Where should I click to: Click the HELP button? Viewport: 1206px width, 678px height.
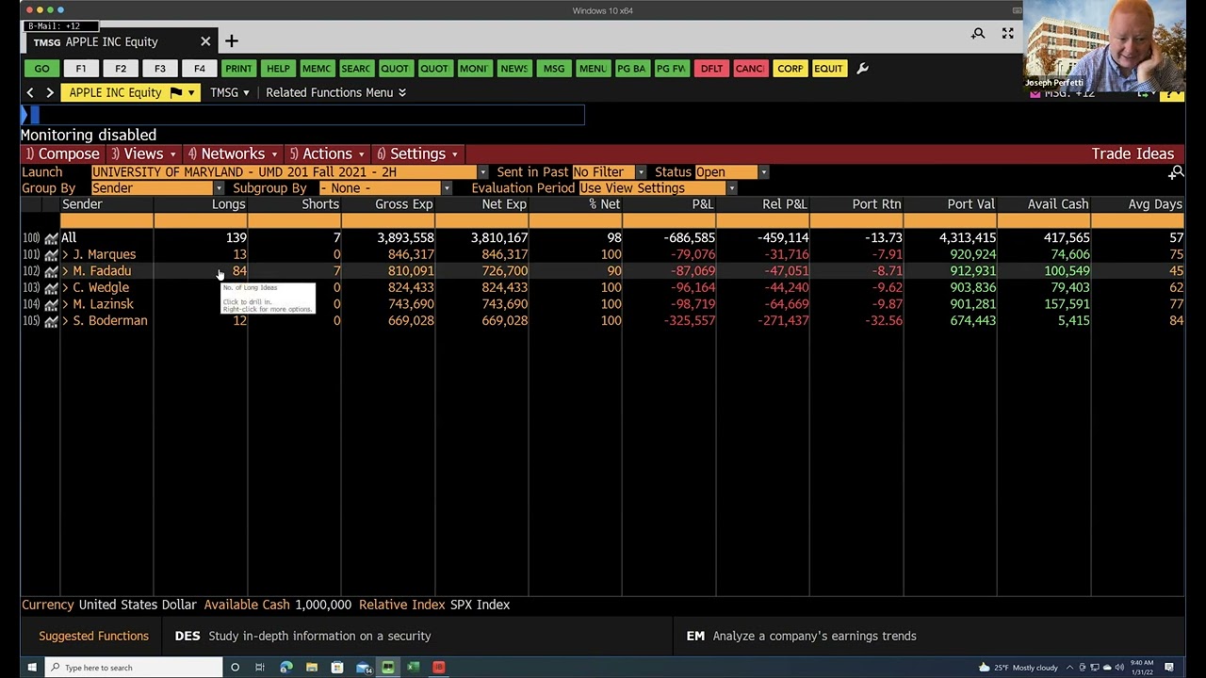tap(278, 69)
